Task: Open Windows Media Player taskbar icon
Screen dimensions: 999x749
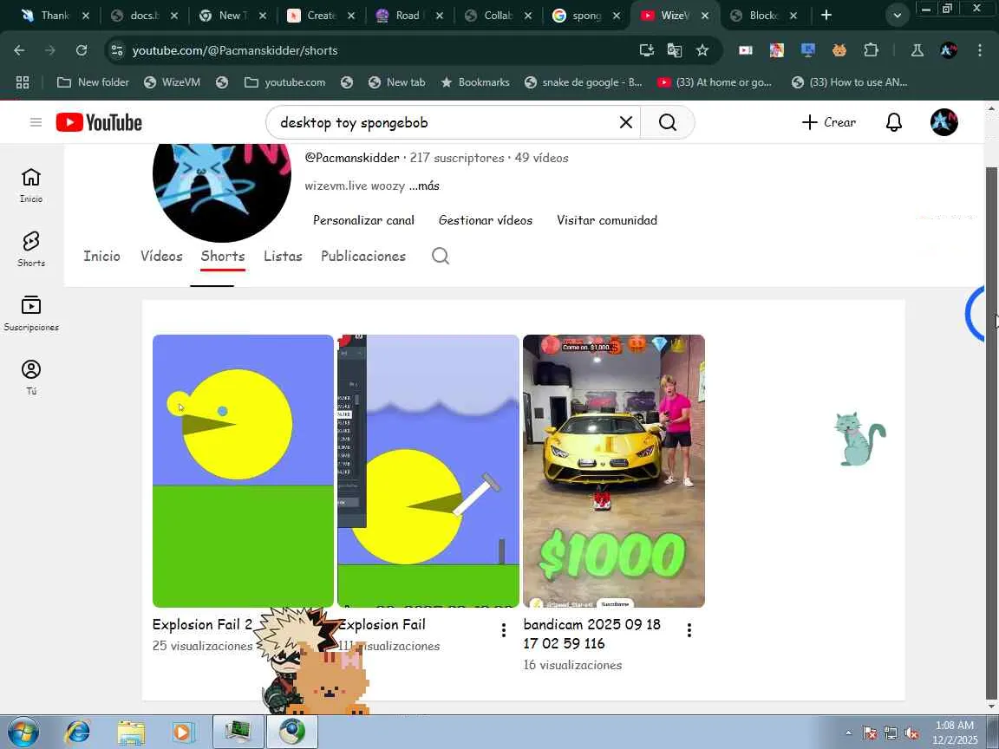Action: coord(184,732)
